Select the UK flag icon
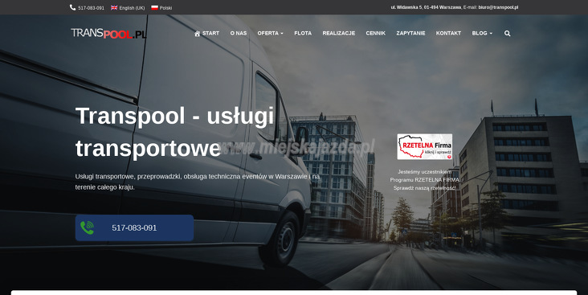Screen dimensions: 588x295 click(114, 7)
